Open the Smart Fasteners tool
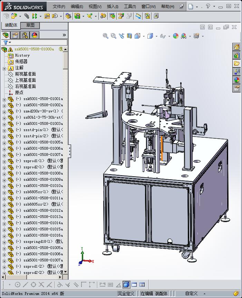This screenshot has height=298, width=242. tap(47, 16)
